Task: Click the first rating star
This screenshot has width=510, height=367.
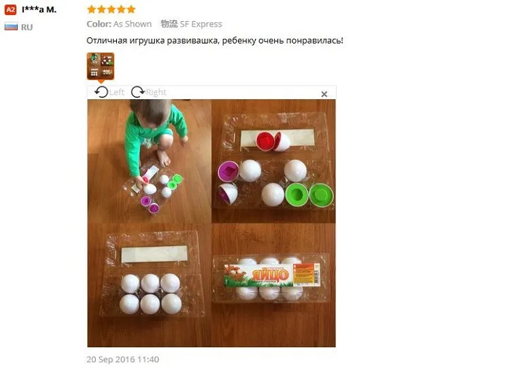Action: coord(92,9)
